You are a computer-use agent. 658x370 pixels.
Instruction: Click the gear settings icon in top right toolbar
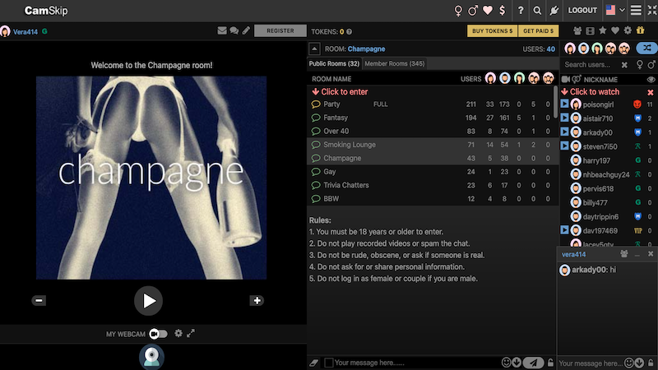628,30
